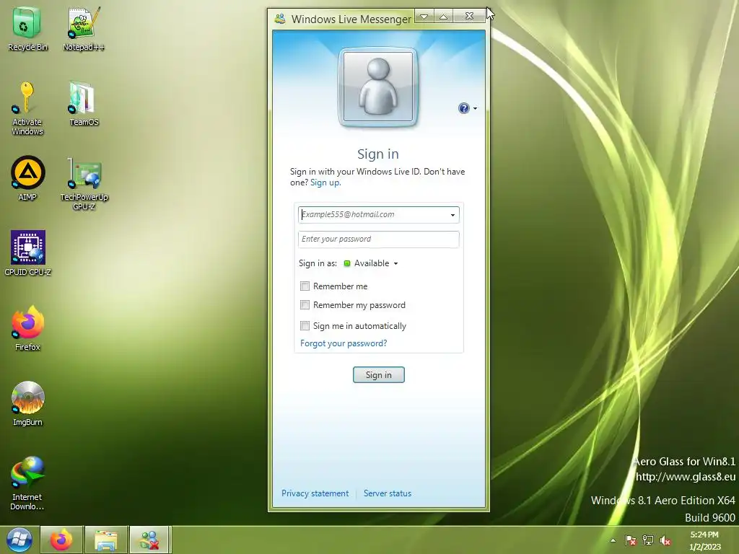
Task: Open the email address dropdown arrow
Action: tap(452, 215)
